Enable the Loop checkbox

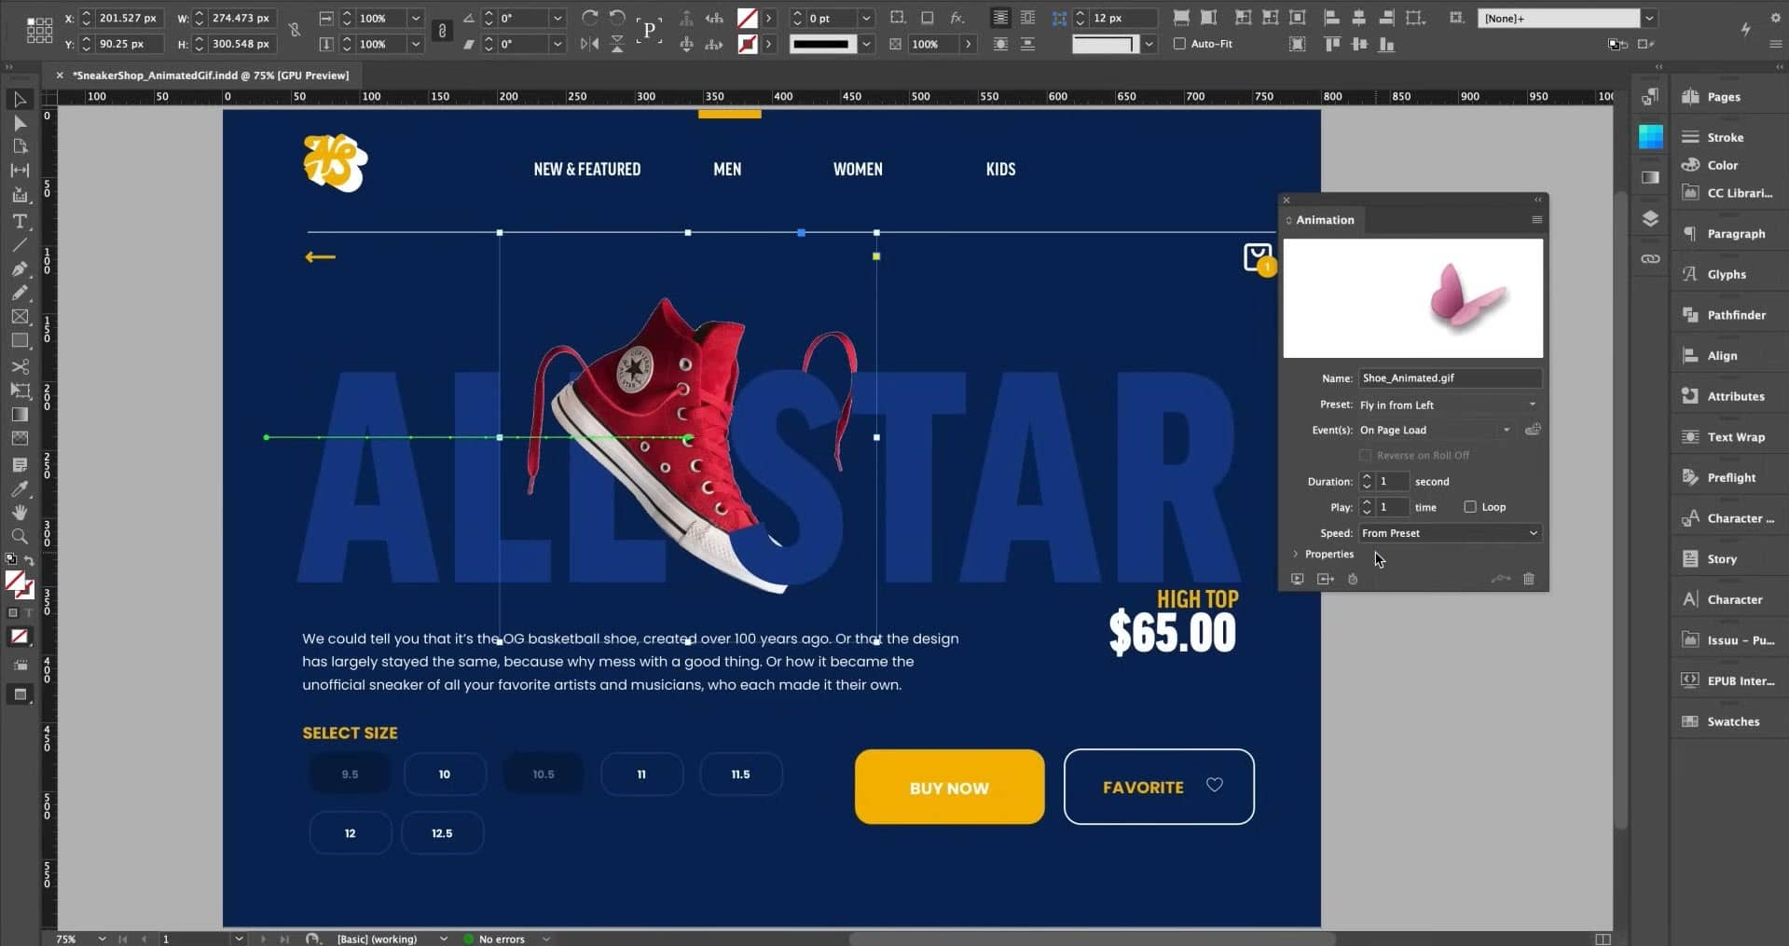pos(1470,507)
